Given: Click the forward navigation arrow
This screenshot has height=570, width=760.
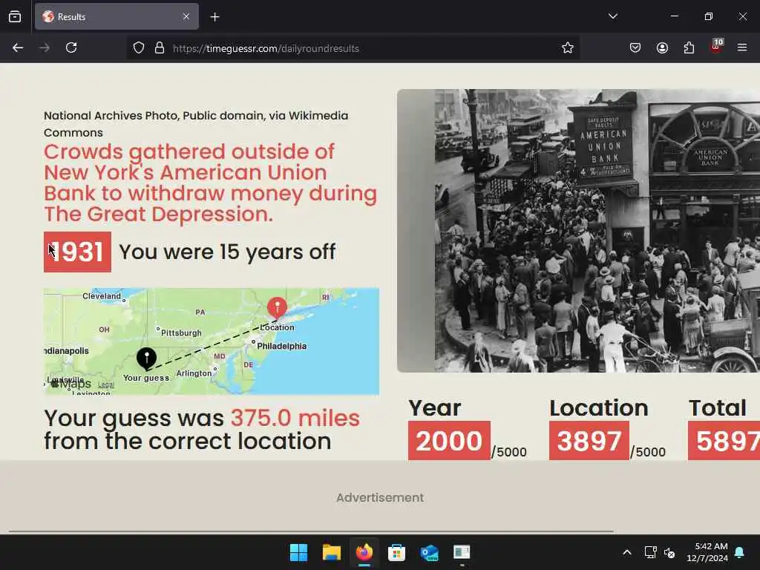Looking at the screenshot, I should pos(45,48).
